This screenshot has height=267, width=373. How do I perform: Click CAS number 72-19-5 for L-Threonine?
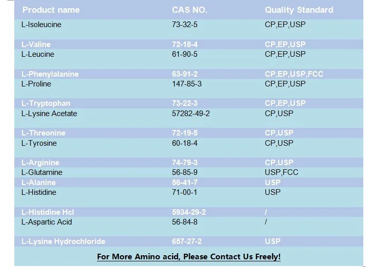pos(185,133)
